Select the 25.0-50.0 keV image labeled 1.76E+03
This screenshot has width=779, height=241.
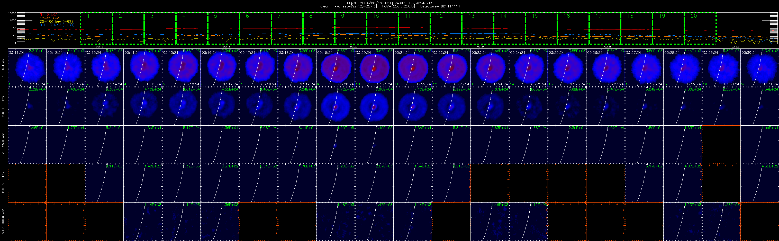coord(297,183)
